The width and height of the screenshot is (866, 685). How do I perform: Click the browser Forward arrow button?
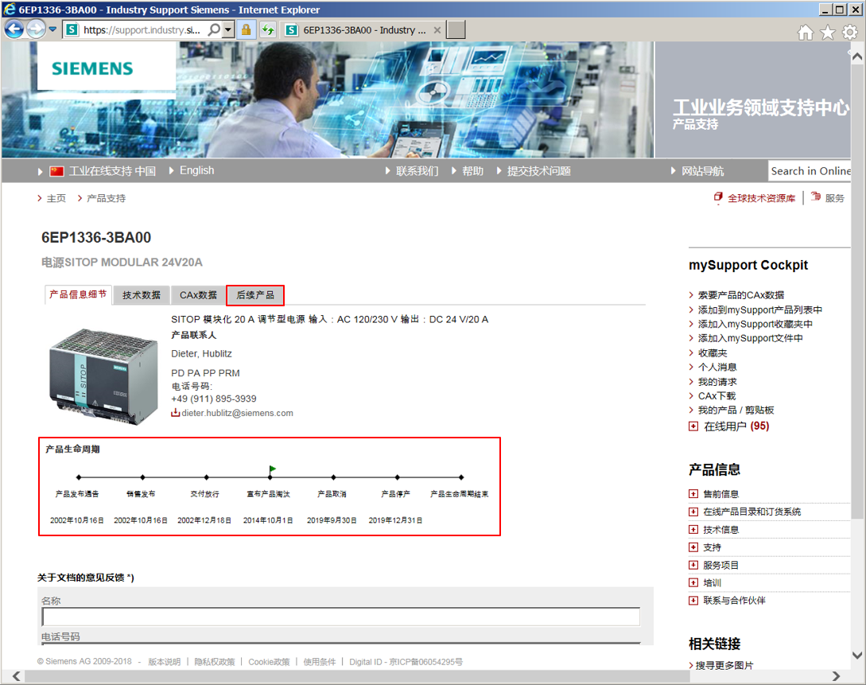[36, 29]
